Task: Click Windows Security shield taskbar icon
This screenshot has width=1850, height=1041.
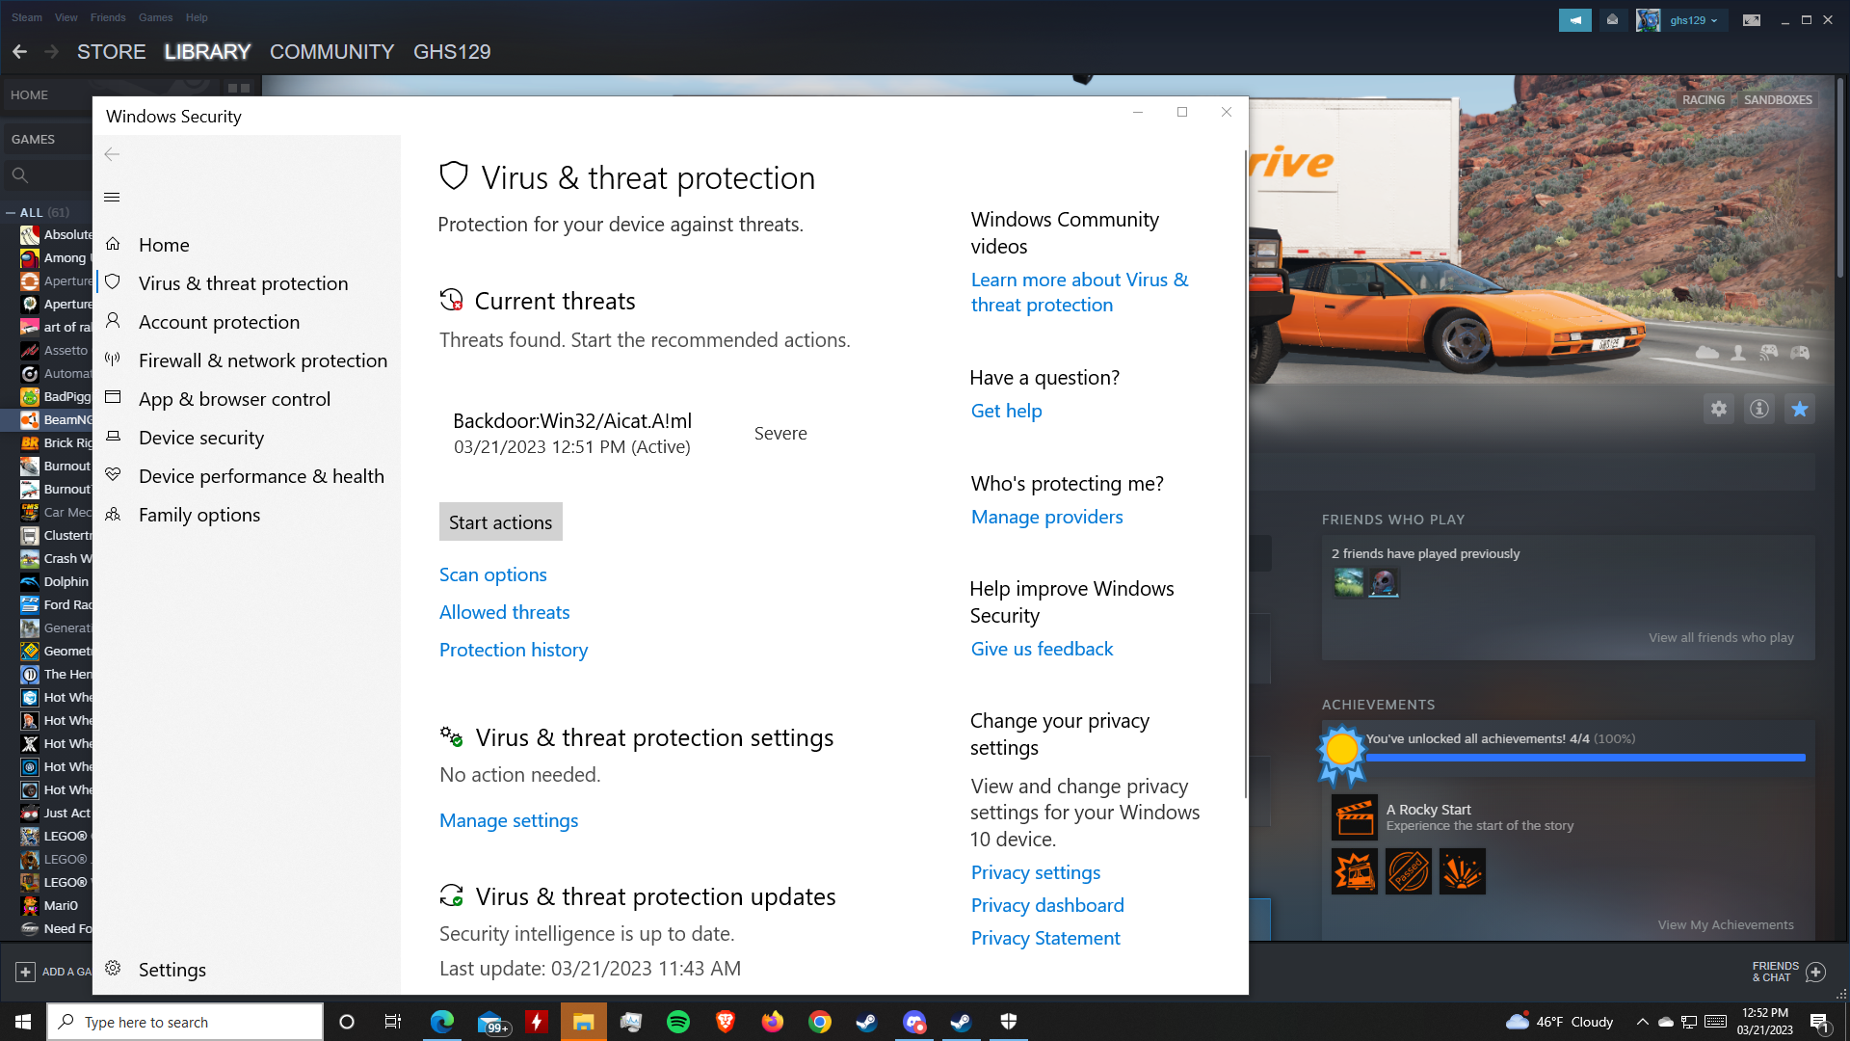Action: coord(1008,1022)
